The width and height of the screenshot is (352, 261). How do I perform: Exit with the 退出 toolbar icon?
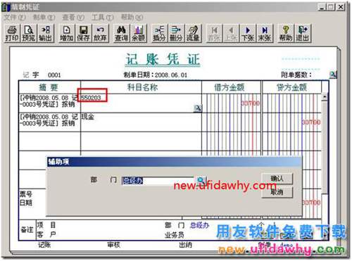pos(302,33)
